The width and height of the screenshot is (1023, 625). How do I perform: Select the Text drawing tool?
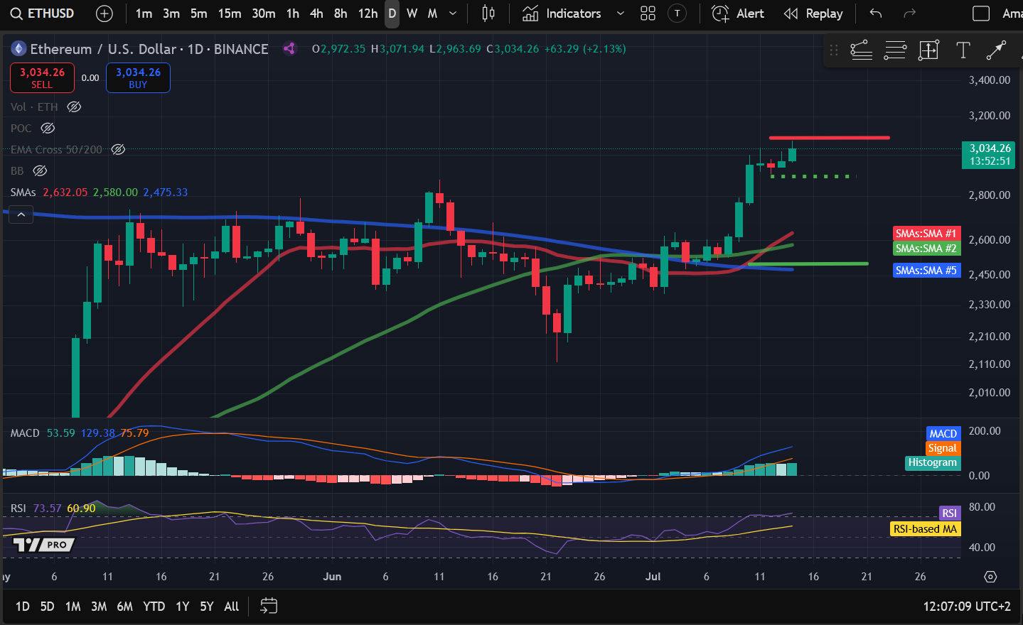click(x=963, y=50)
